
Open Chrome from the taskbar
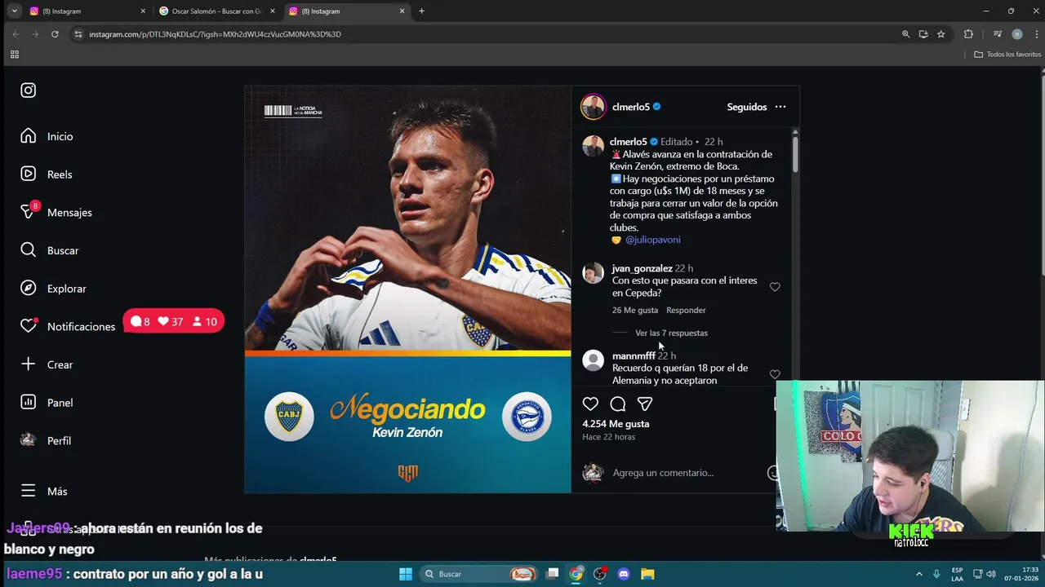pos(576,574)
